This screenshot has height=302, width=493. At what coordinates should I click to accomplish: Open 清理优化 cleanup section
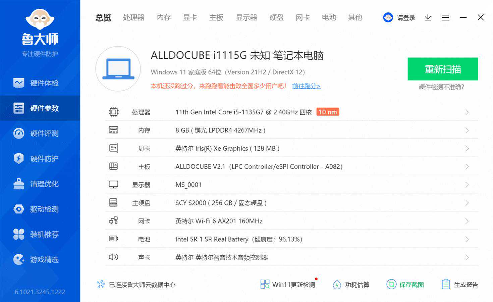[40, 184]
